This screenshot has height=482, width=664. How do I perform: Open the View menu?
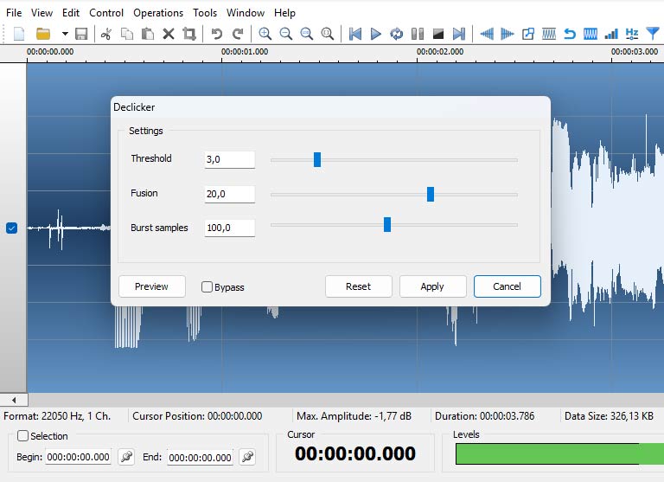click(x=41, y=13)
